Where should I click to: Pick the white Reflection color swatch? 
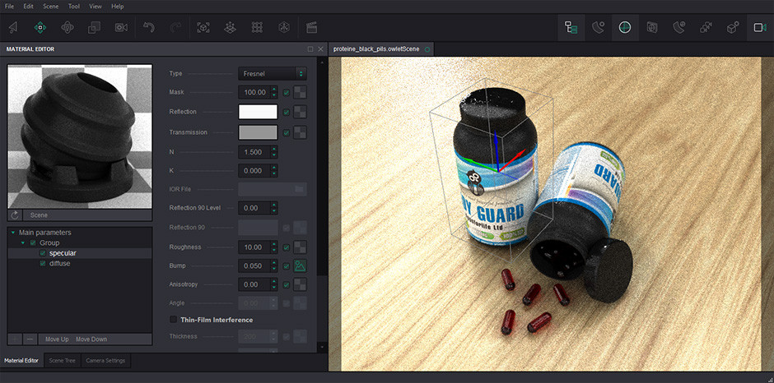tap(258, 112)
